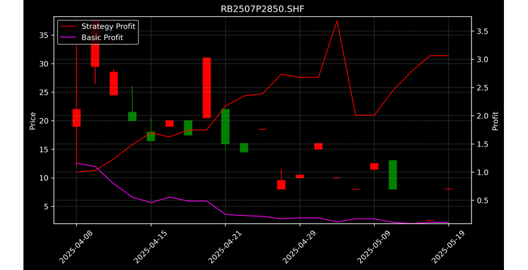Select the Strategy Profit legend label
The width and height of the screenshot is (528, 270).
point(108,26)
